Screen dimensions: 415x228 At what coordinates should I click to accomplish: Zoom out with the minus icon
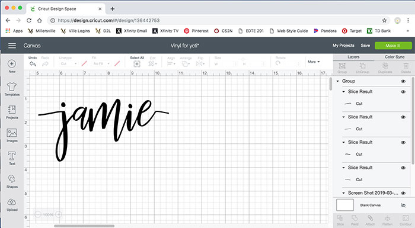38,214
